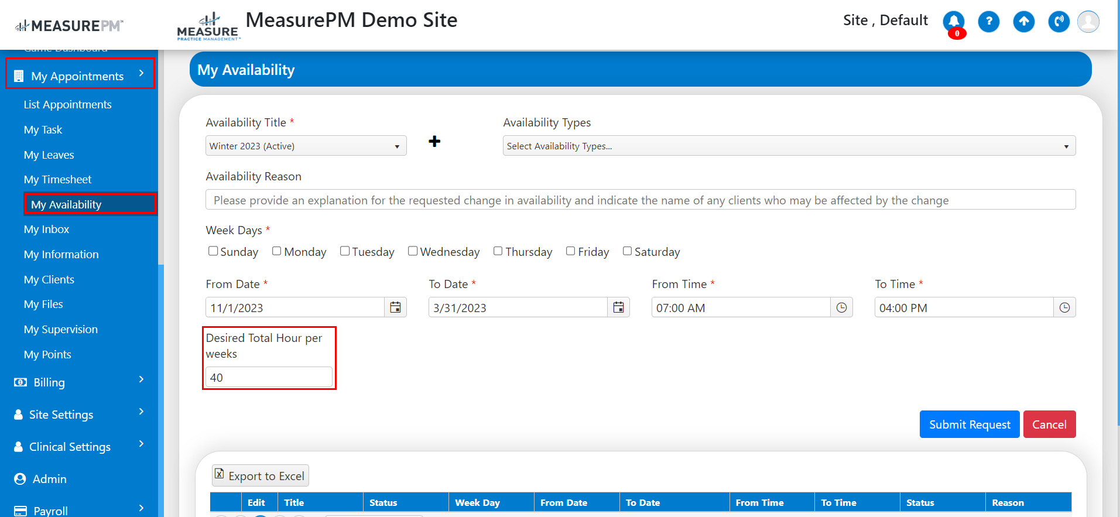Click the Clinical Settings person icon
The height and width of the screenshot is (517, 1120).
[19, 447]
